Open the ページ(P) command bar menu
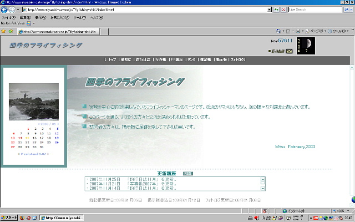Image resolution: width=355 pixels, height=222 pixels. [316, 31]
